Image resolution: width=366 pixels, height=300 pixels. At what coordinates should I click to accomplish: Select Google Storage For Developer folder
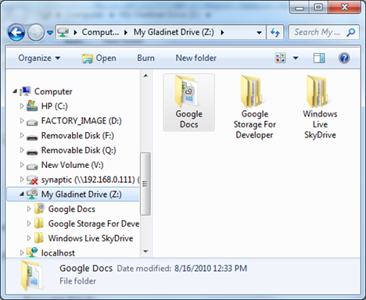pyautogui.click(x=254, y=107)
